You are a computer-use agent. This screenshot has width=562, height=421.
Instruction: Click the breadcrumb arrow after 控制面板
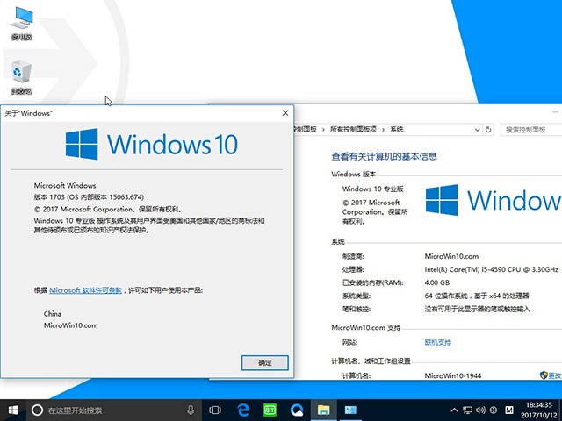323,130
